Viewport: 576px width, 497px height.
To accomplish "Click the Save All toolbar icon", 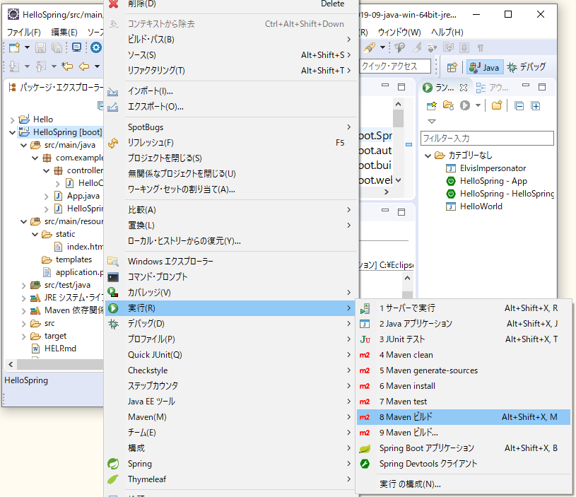I will point(57,47).
